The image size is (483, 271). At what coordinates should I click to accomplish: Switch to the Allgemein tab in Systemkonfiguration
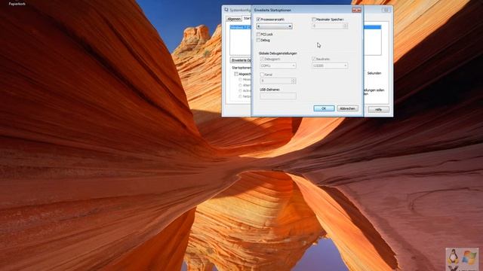coord(234,19)
